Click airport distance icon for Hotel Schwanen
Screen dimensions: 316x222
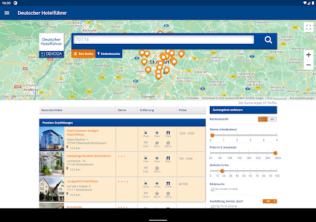coord(157,134)
